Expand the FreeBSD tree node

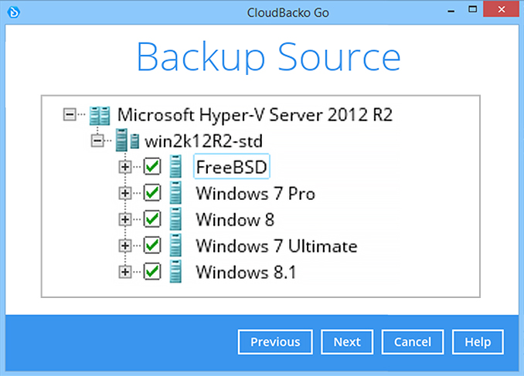click(125, 167)
